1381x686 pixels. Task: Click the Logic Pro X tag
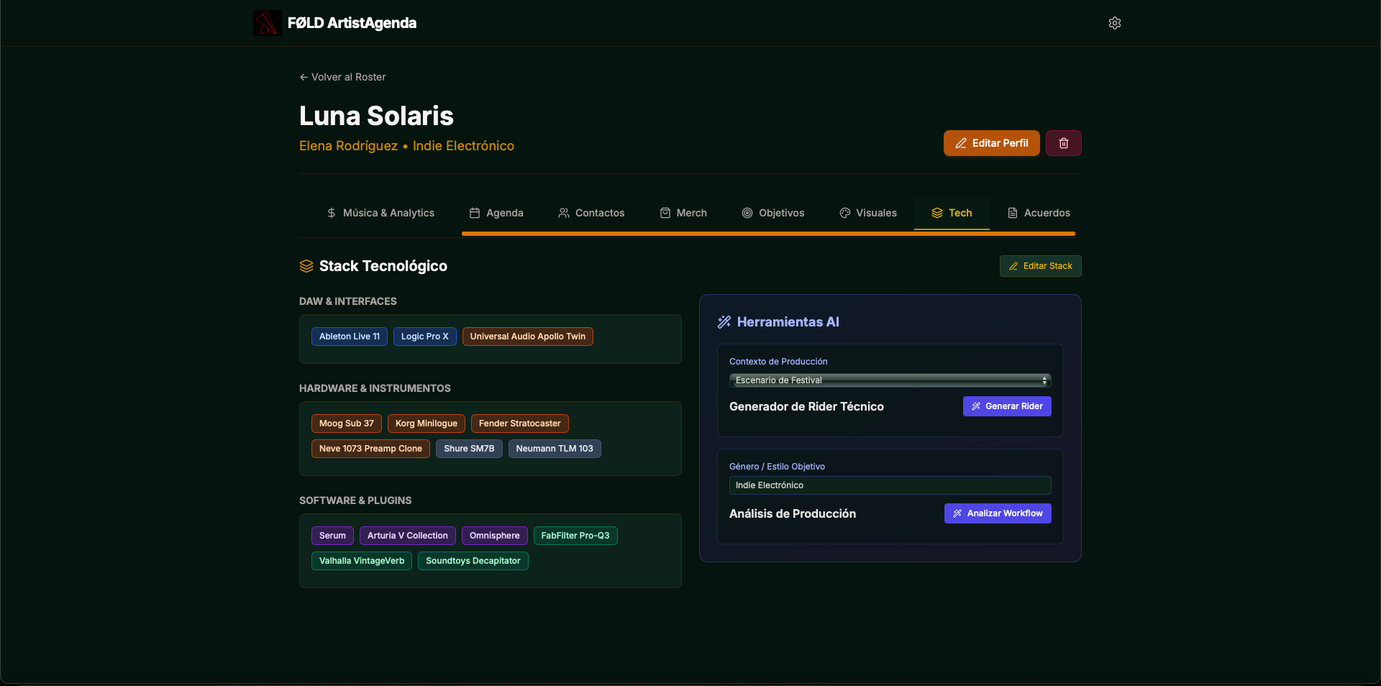[x=425, y=337]
